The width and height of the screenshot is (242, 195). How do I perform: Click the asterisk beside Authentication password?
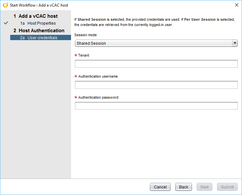point(76,97)
